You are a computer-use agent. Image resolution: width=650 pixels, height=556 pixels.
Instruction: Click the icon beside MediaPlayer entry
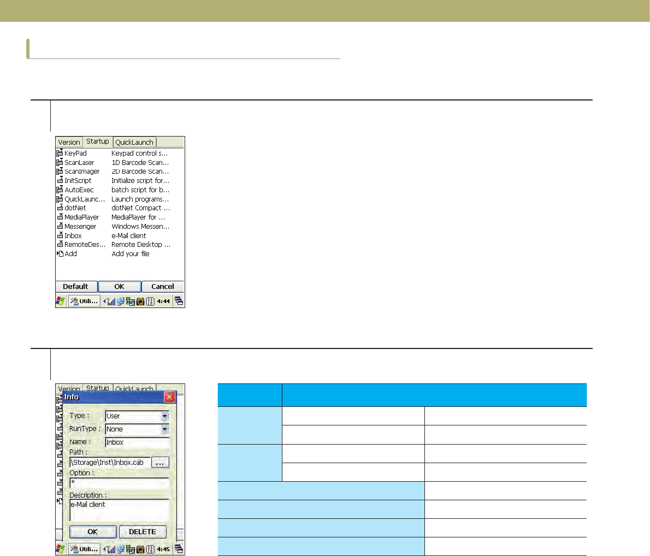click(60, 217)
